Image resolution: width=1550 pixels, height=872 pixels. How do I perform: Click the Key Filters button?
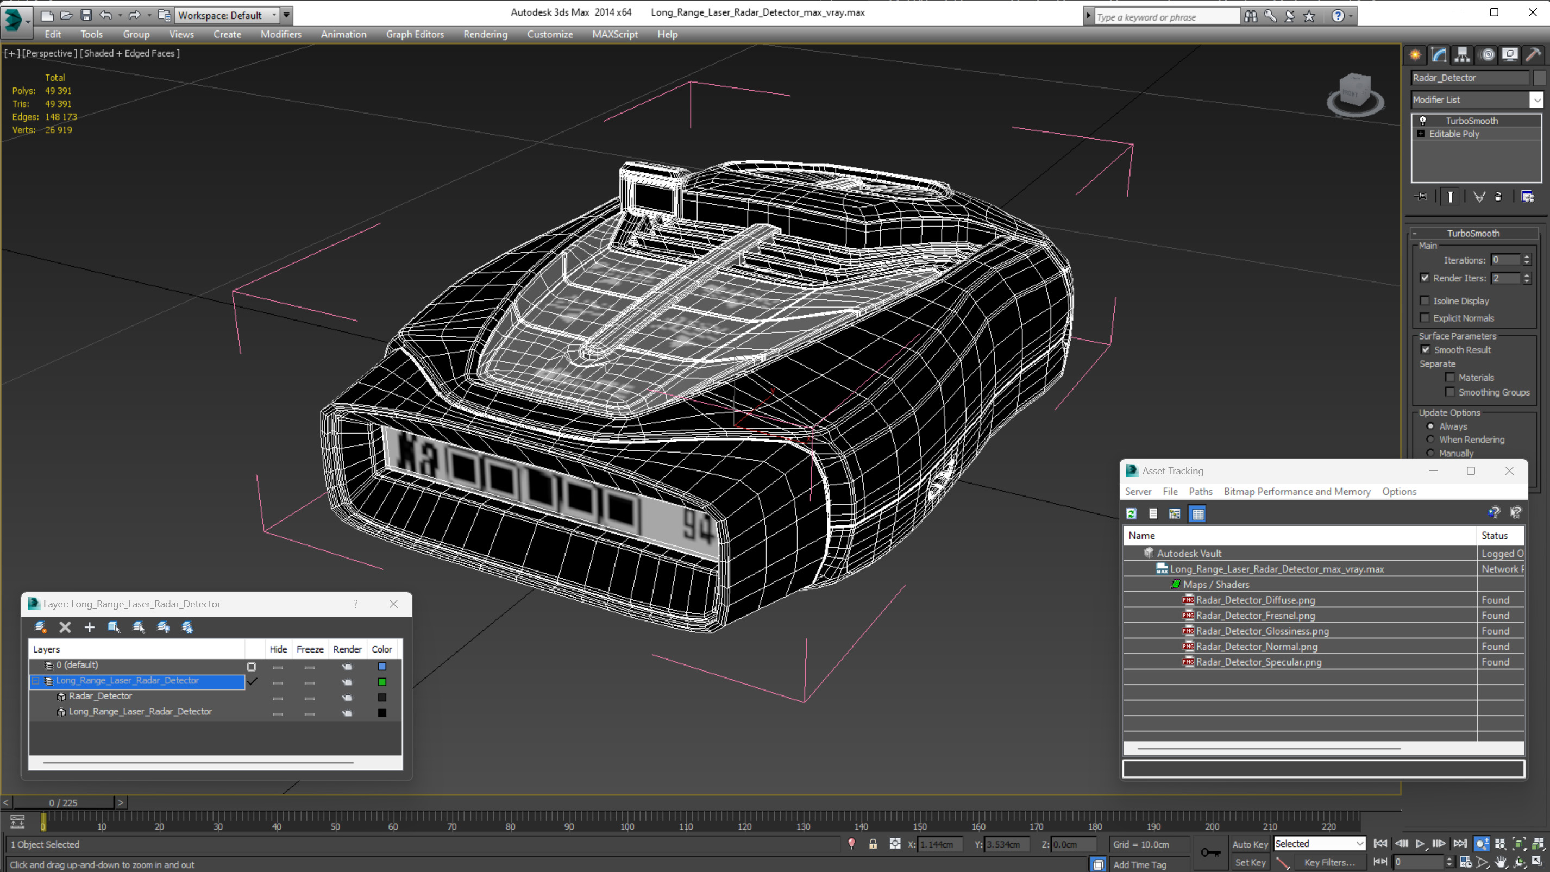point(1329,862)
